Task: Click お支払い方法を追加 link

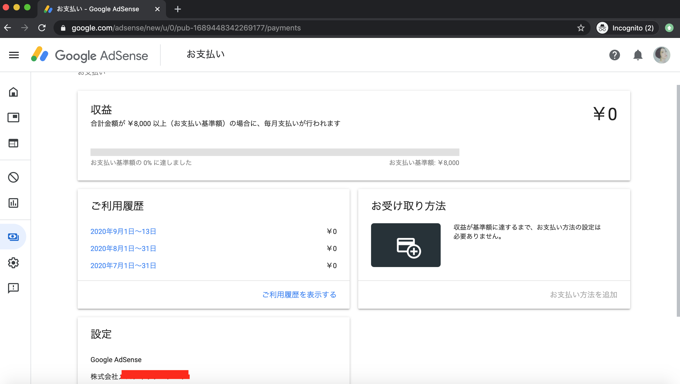Action: pos(584,295)
